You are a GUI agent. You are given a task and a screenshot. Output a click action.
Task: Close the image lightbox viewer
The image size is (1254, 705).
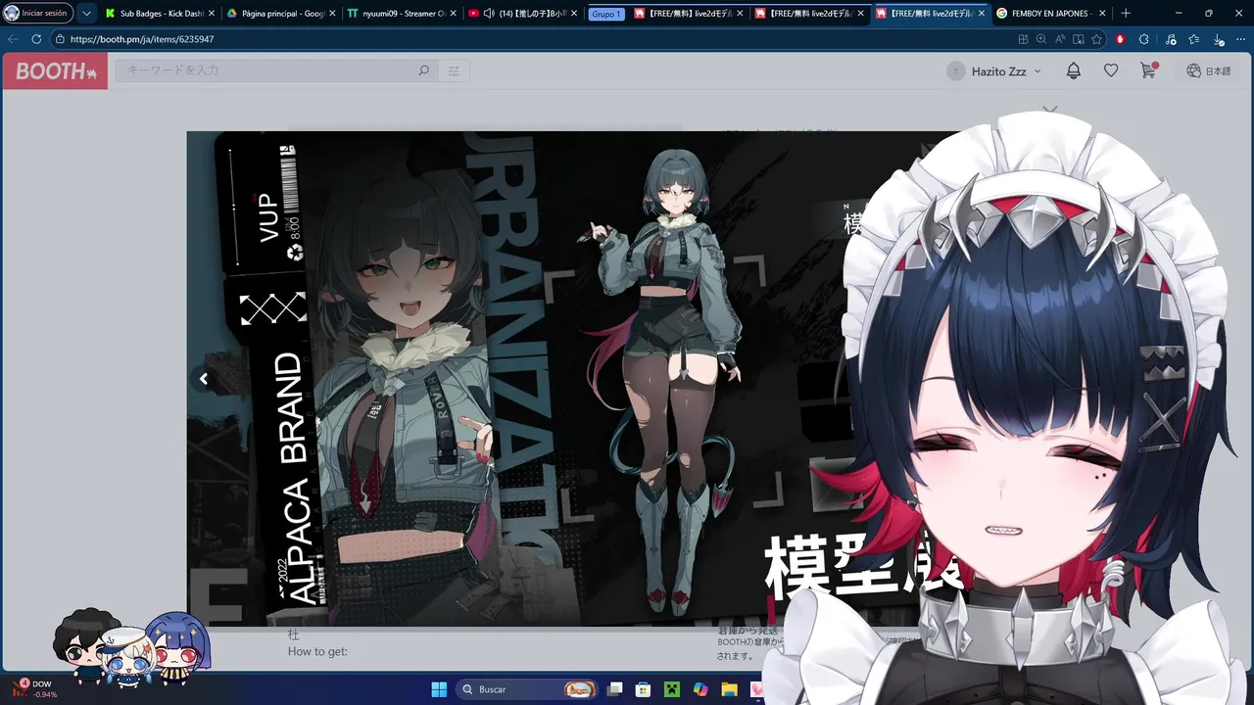1050,111
